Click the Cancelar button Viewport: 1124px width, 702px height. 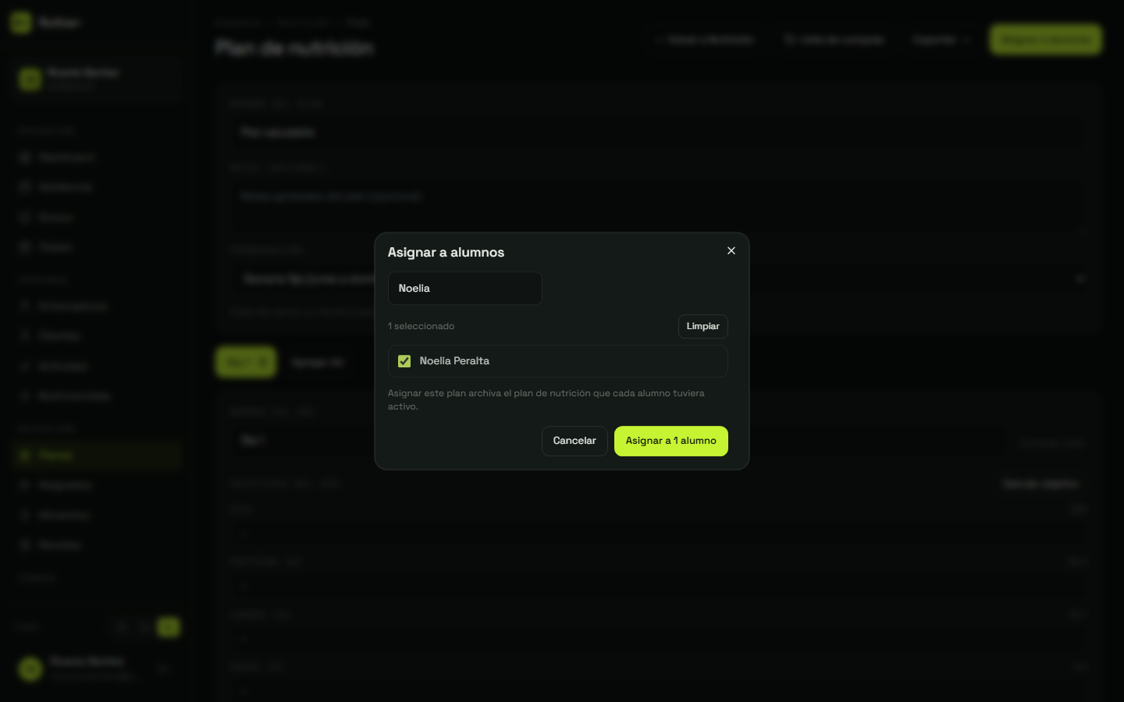pos(574,441)
